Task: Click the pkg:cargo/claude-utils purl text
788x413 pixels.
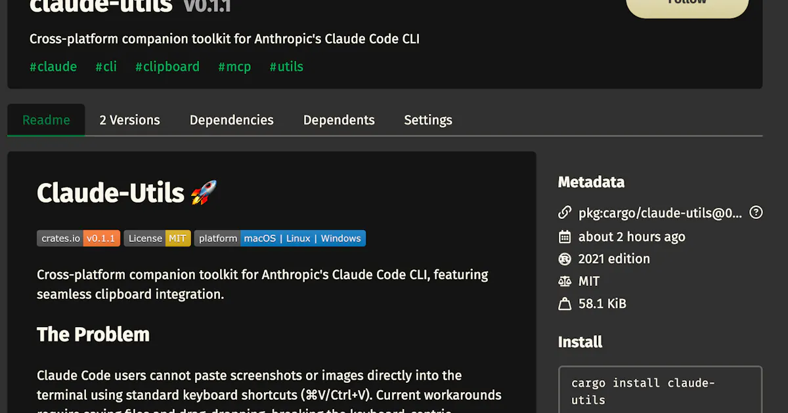Action: (x=661, y=213)
